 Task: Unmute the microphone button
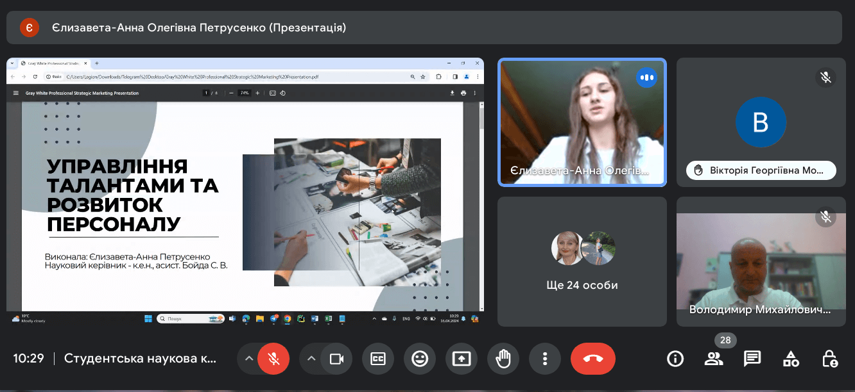click(273, 359)
